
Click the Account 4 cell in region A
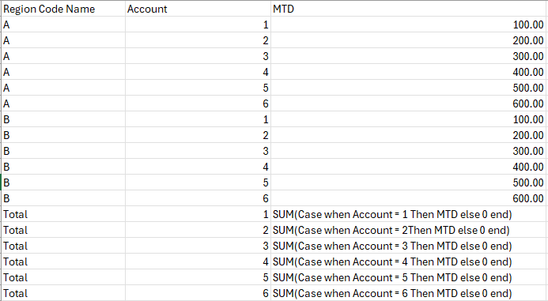pyautogui.click(x=198, y=72)
